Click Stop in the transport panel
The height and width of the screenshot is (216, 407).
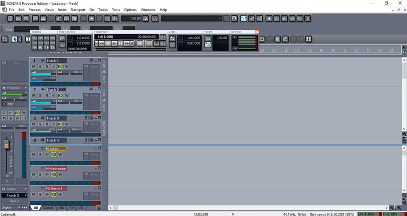click(108, 43)
